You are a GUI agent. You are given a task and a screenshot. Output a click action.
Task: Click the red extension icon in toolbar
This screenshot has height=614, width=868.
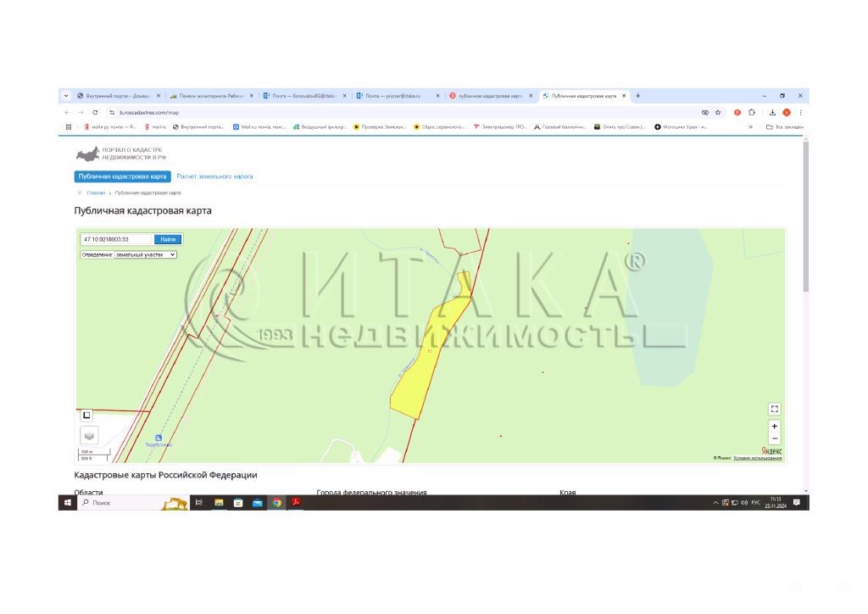pos(737,113)
